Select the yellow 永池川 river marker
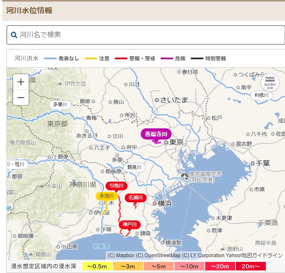Screen dimensions: 285x273 107,196
